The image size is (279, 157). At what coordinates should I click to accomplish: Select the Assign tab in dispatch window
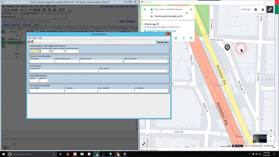(x=6, y=25)
